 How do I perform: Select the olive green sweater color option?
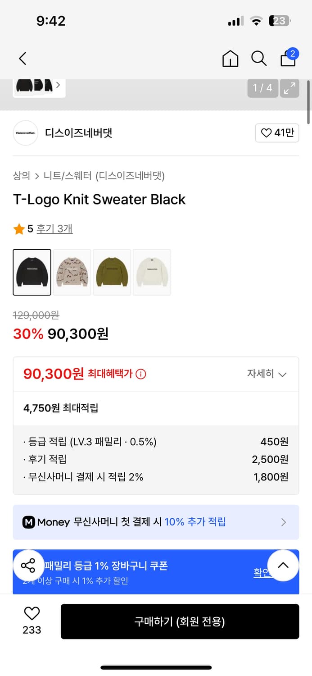pos(112,272)
